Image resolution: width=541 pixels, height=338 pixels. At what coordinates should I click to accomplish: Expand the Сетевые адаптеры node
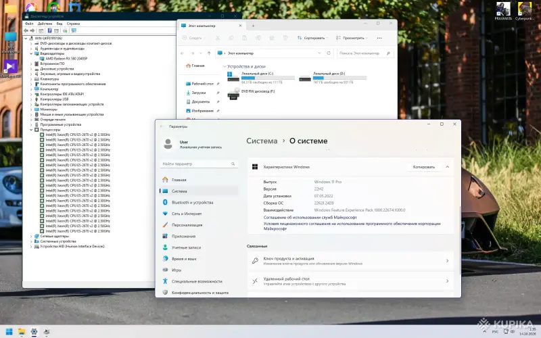(x=31, y=236)
